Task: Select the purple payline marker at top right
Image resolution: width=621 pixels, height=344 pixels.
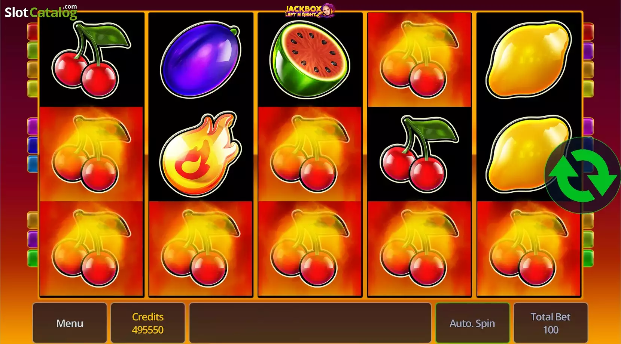Action: point(588,51)
